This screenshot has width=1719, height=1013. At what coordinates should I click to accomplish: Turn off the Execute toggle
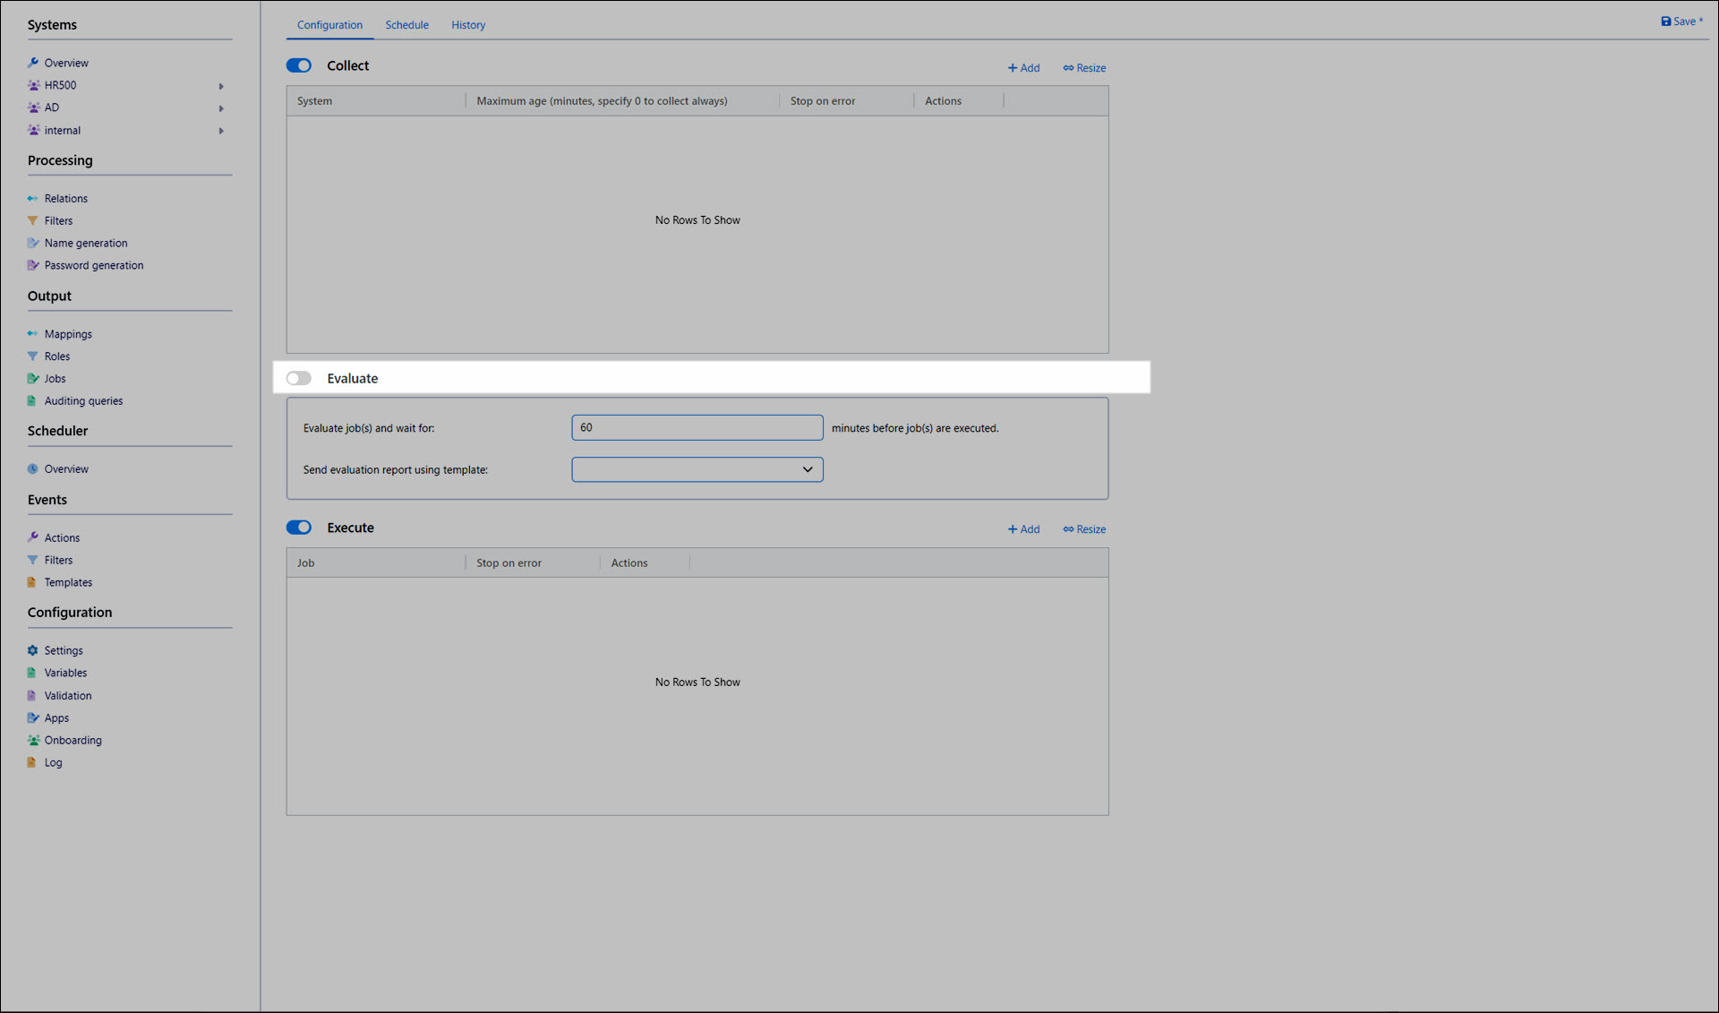[x=299, y=528]
